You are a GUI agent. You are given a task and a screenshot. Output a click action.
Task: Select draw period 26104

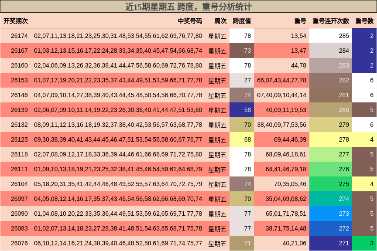coord(19,184)
